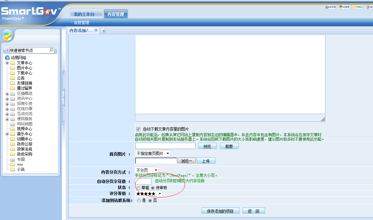This screenshot has height=220, width=373.
Task: Open the five-star 评分等级 rating selector
Action: (x=149, y=194)
